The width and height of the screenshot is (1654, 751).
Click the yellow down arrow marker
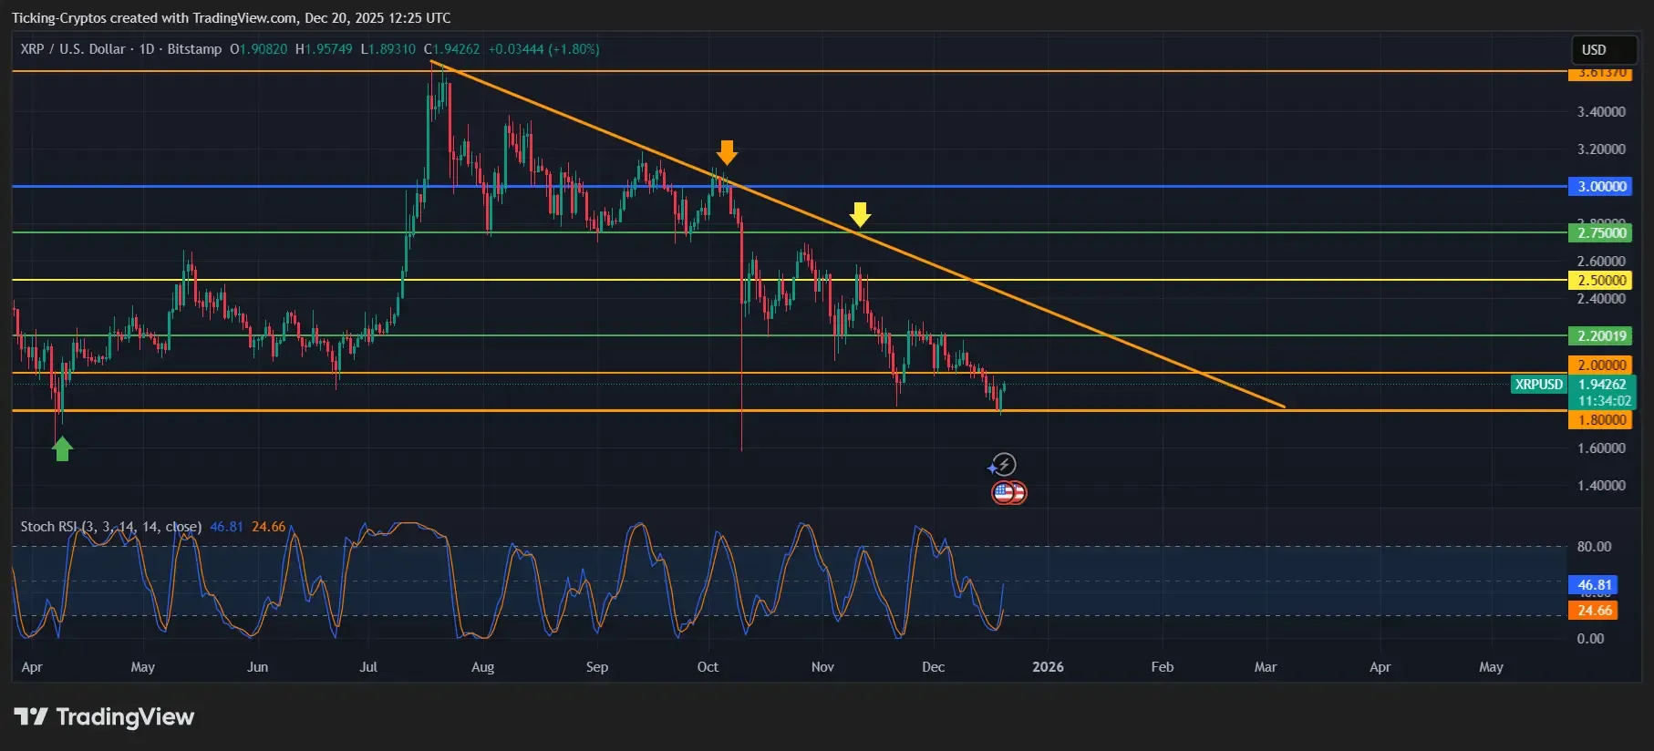(x=860, y=214)
